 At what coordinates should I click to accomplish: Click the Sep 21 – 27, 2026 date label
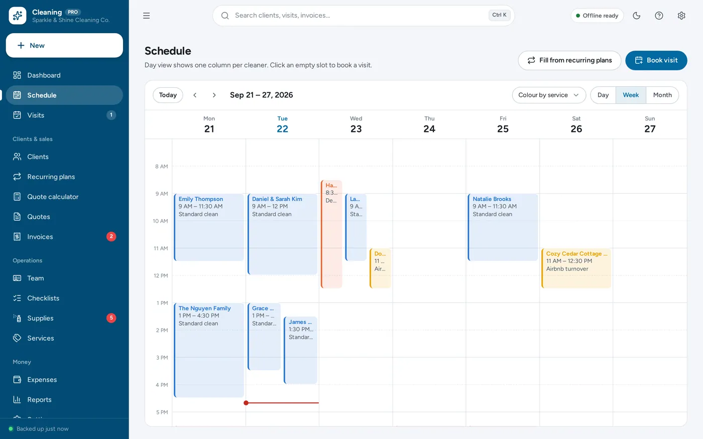261,95
